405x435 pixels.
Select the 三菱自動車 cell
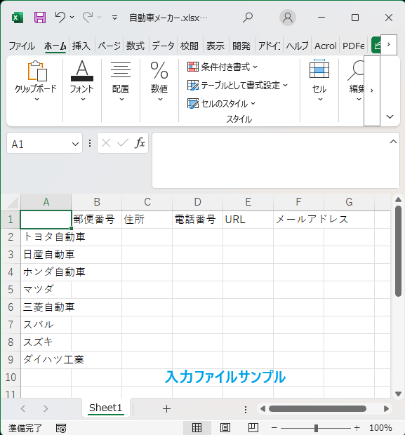[46, 307]
